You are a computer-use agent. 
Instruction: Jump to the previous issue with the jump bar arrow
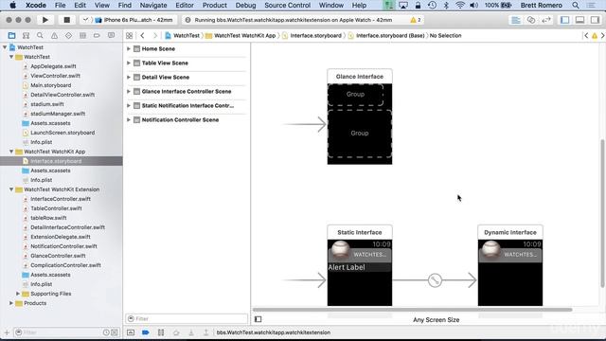(586, 36)
